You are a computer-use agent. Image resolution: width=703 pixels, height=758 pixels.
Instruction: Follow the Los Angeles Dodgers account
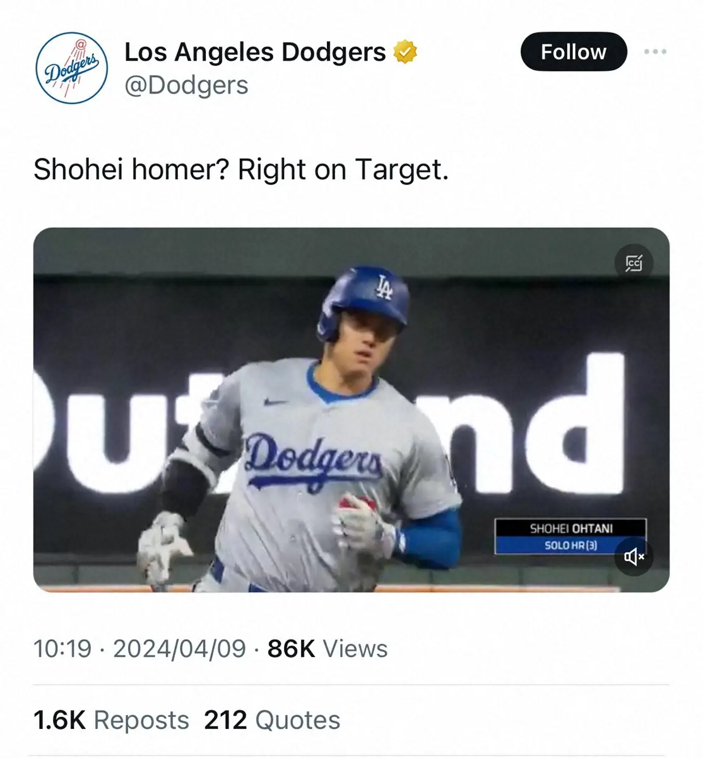(x=573, y=52)
